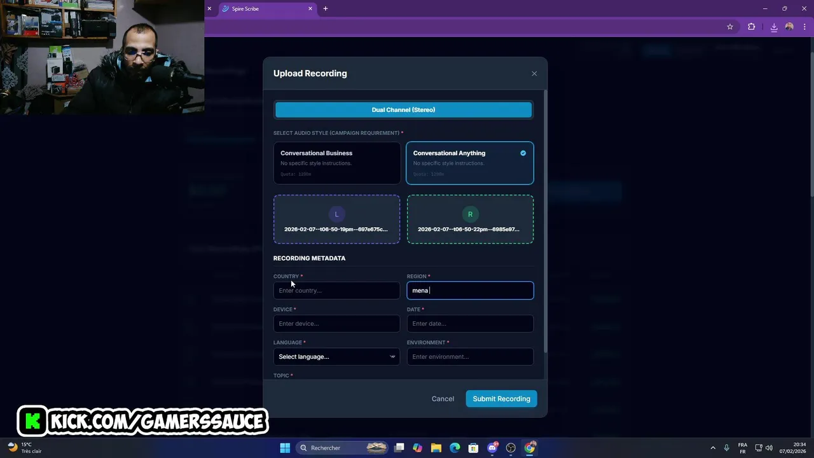Focus the Environment input field
Screen dimensions: 814x458
pyautogui.click(x=470, y=357)
